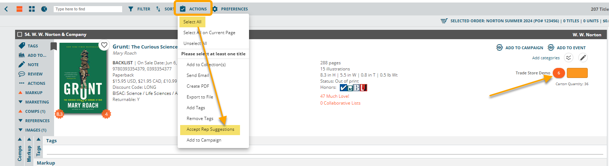Choose Select All from the Actions menu
609x166 pixels.
(x=192, y=22)
